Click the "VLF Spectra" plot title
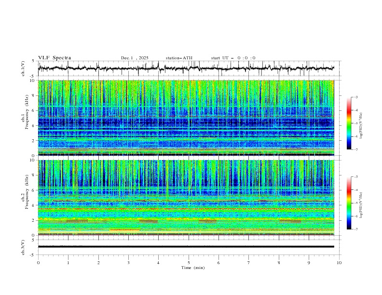The height and width of the screenshot is (295, 382). (55, 58)
